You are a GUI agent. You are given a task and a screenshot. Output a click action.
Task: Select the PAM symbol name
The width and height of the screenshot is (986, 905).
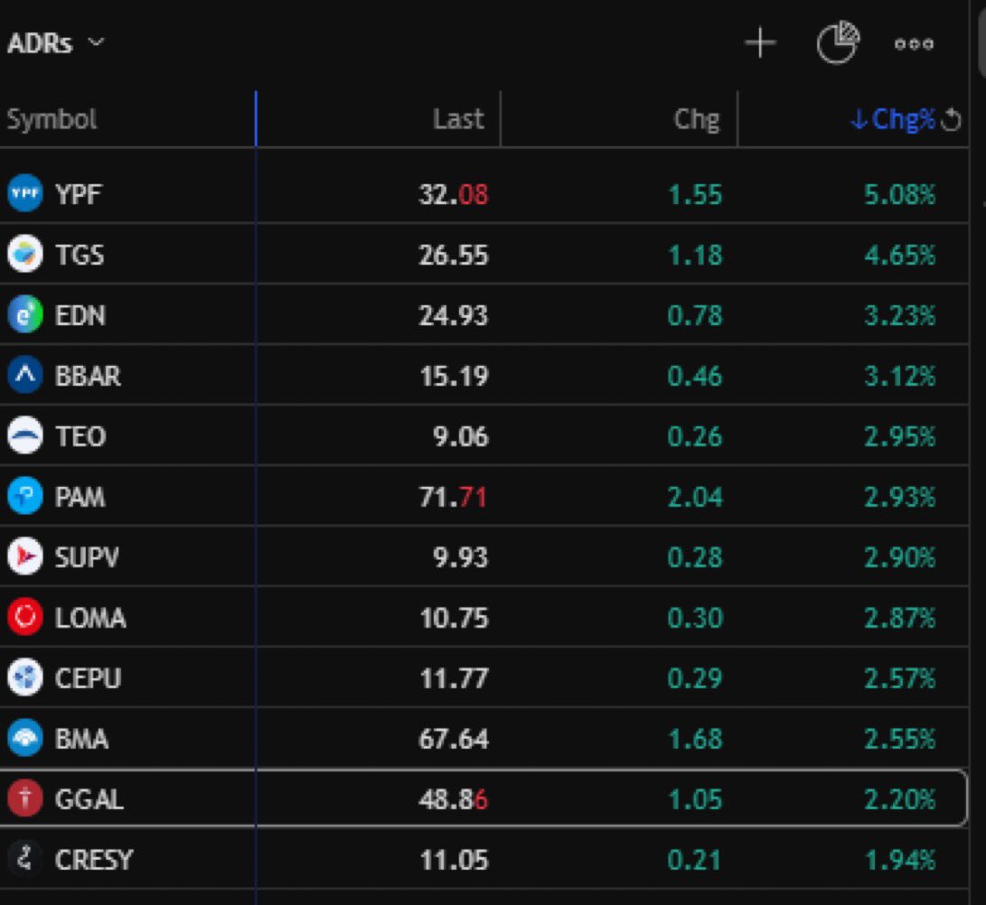(80, 497)
